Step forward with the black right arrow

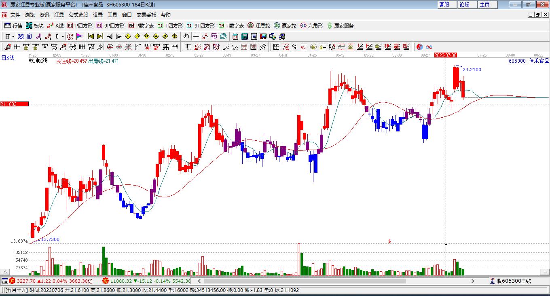tap(119, 36)
